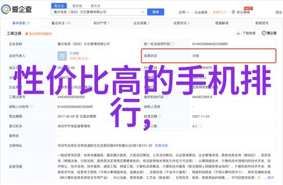The height and width of the screenshot is (185, 283).
Task: Switch to the 查企业 search tab
Action: [59, 6]
